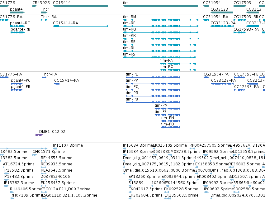The height and width of the screenshot is (200, 265).
Task: Open the EK302604.5prime EST label
Action: pos(145,195)
